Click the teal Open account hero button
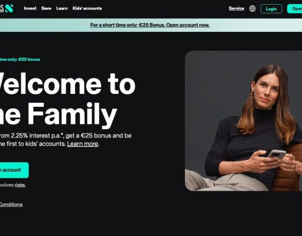 (x=14, y=170)
